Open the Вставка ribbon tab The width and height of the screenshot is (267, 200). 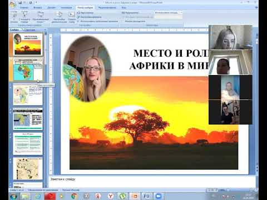tap(37, 8)
